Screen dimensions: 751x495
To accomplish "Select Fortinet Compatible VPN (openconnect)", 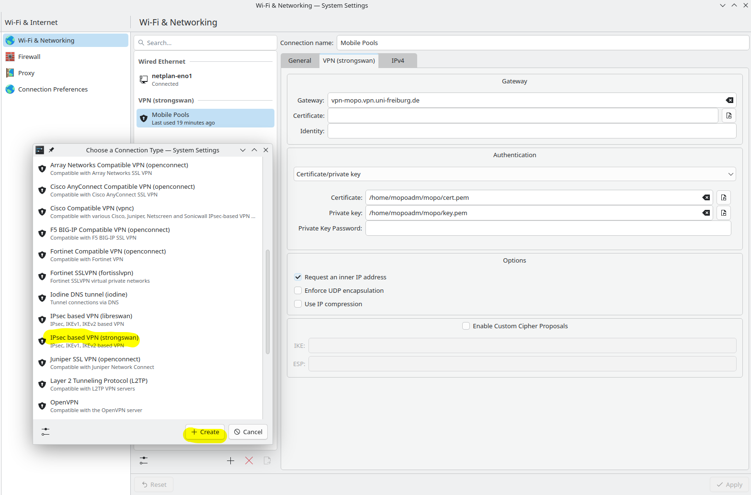I will click(148, 255).
